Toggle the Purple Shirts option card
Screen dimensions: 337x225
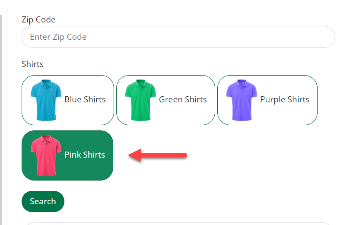[267, 100]
